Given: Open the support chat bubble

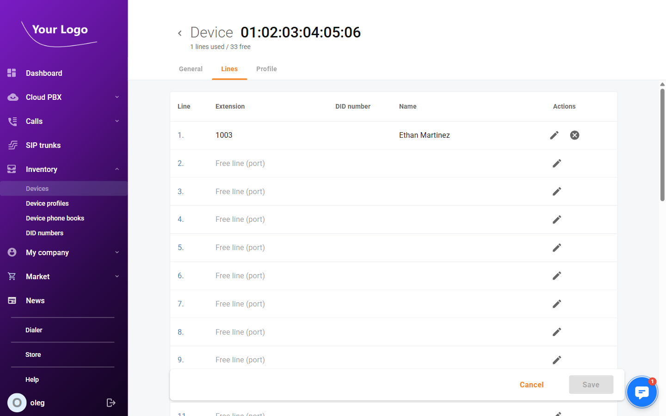Looking at the screenshot, I should coord(642,392).
